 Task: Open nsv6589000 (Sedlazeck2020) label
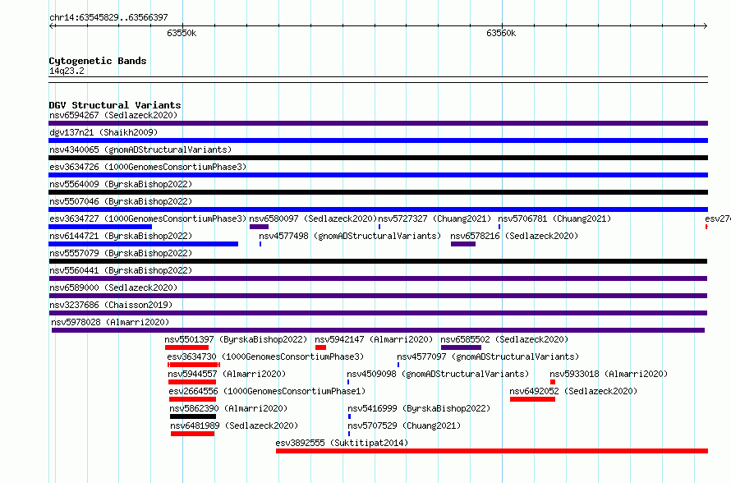pos(113,287)
